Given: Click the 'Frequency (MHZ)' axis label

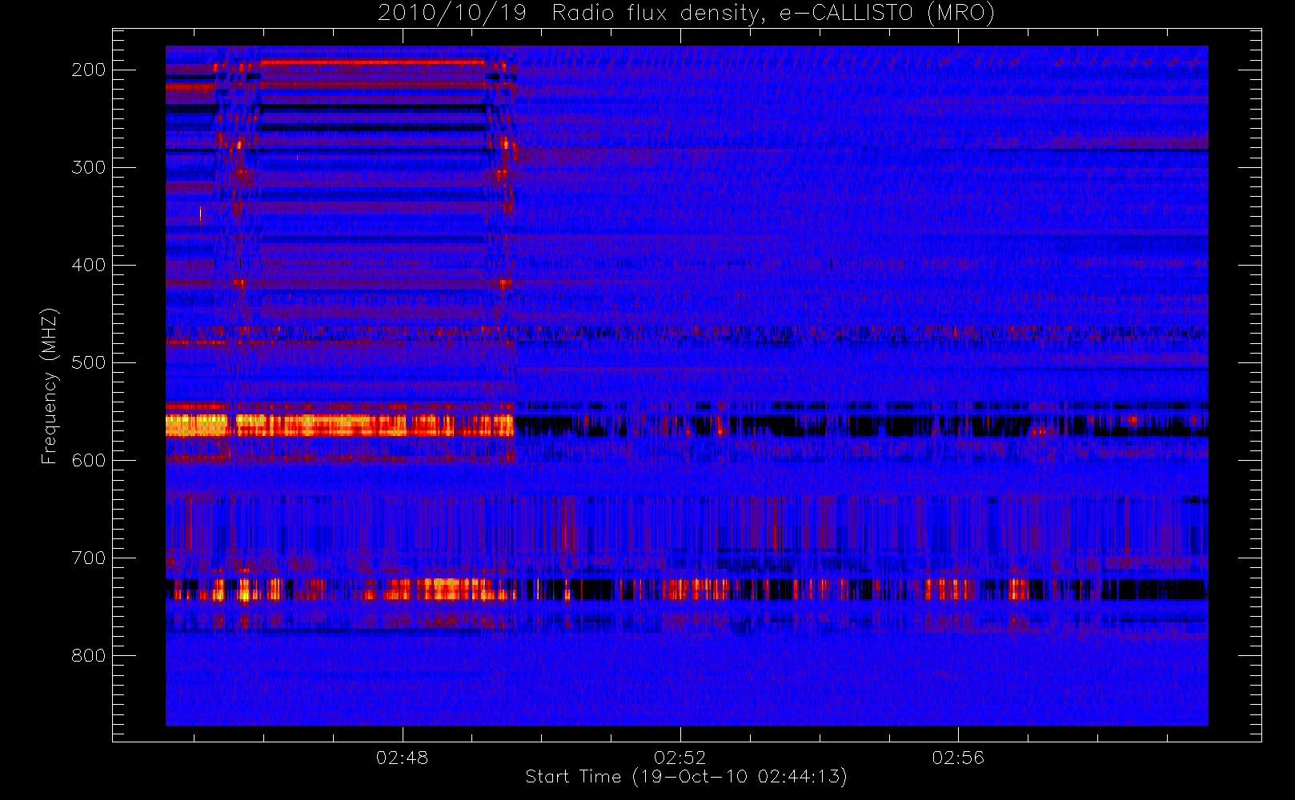Looking at the screenshot, I should (50, 386).
